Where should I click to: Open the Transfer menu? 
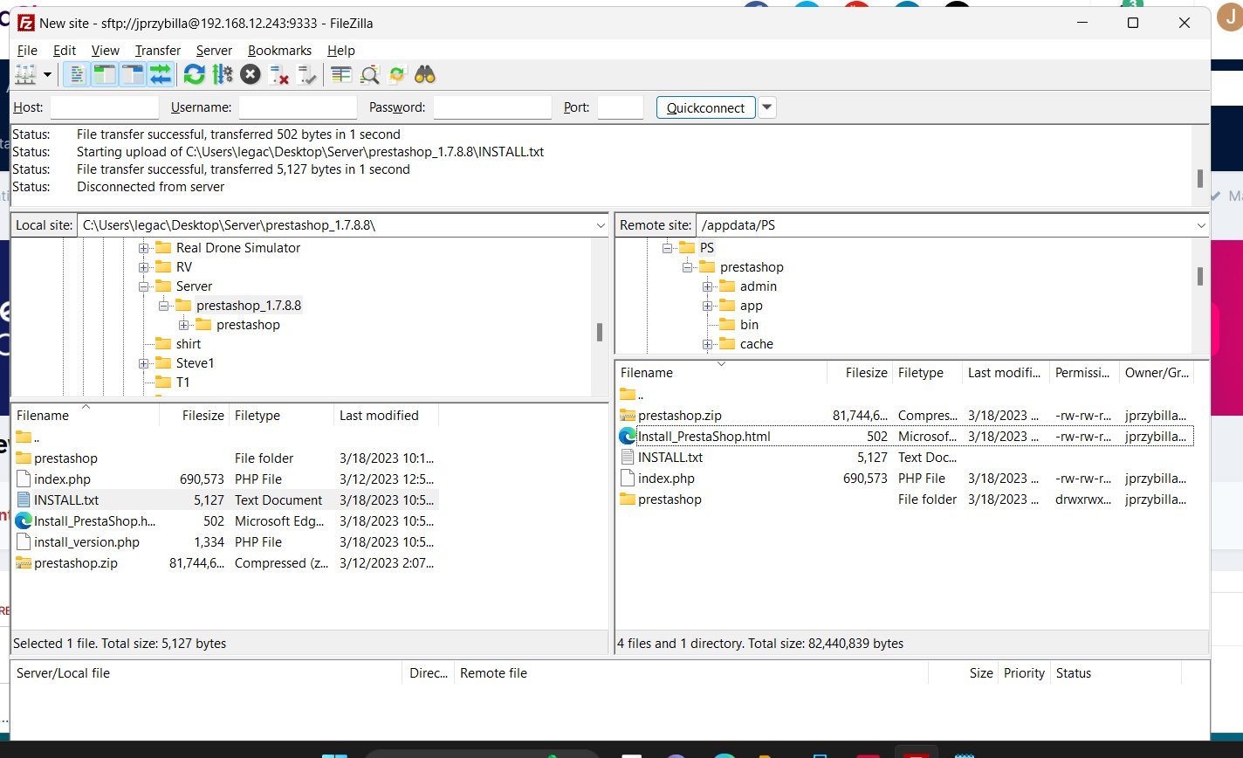click(x=157, y=51)
